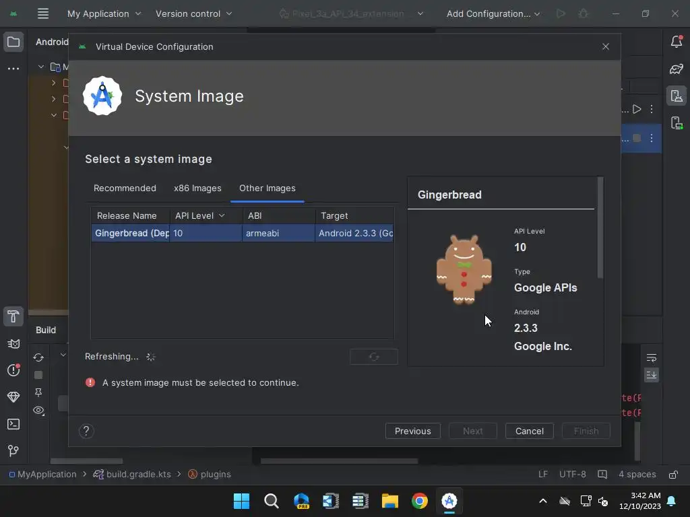Click the Cancel button

[530, 431]
